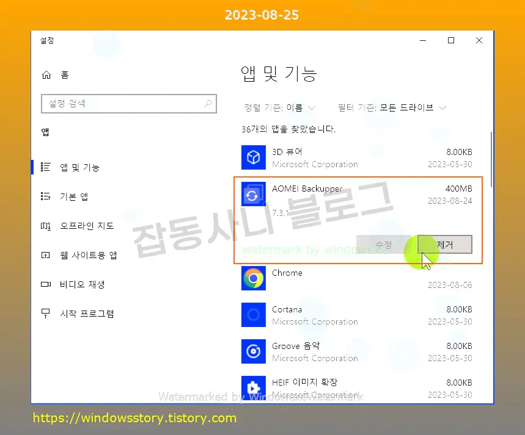Click the HEIF 이미지 확장 icon

254,388
